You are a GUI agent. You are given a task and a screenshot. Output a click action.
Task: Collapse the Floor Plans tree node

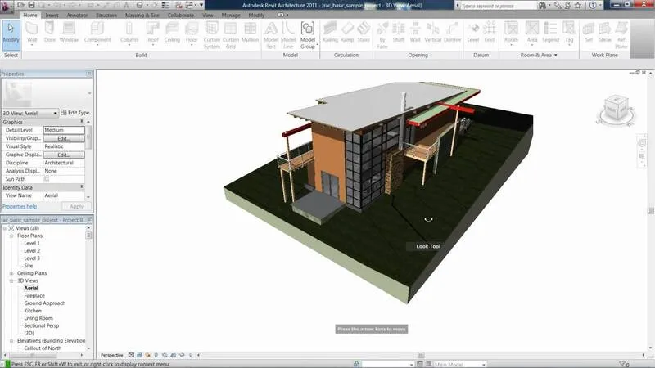[x=12, y=236]
